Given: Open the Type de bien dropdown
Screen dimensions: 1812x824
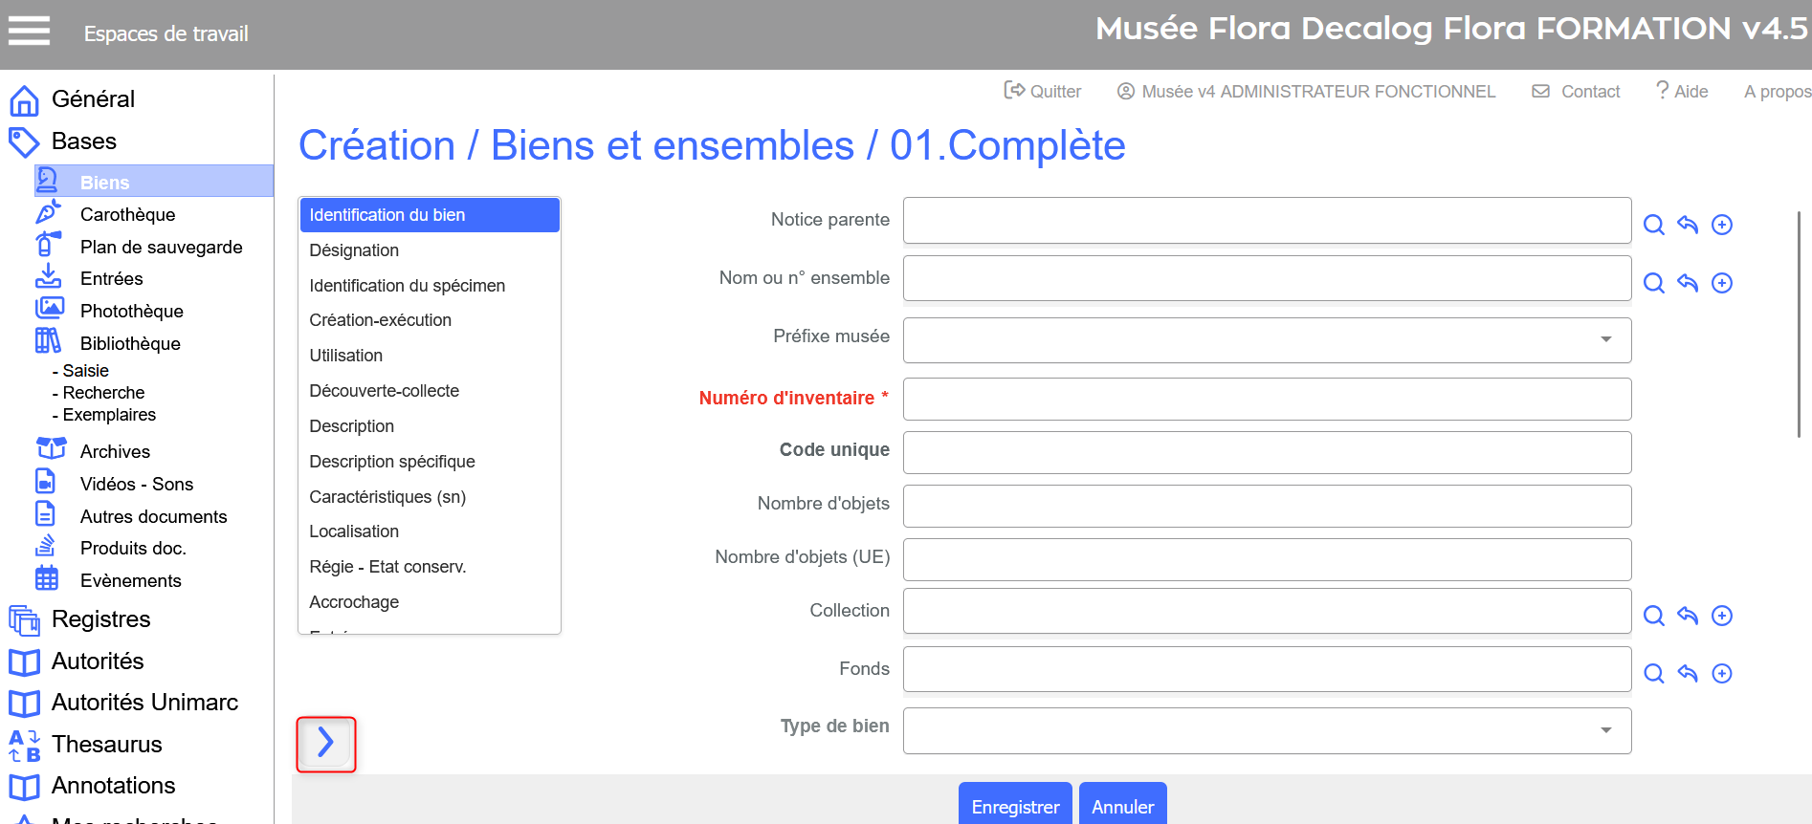Looking at the screenshot, I should [x=1605, y=730].
